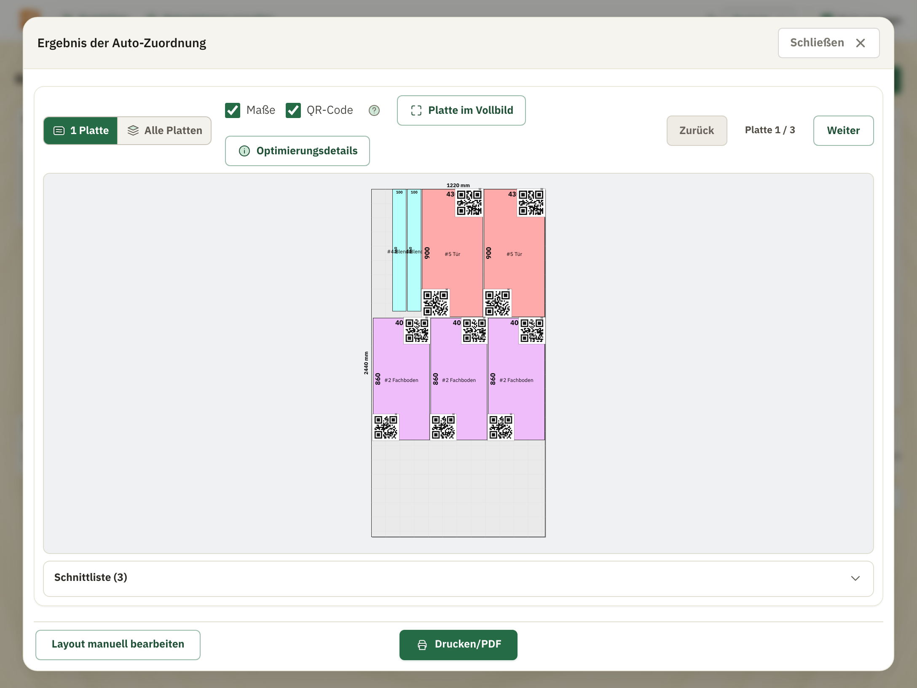The height and width of the screenshot is (688, 917).
Task: Click bottom QR code of leftmost Fachboden
Action: [x=386, y=427]
